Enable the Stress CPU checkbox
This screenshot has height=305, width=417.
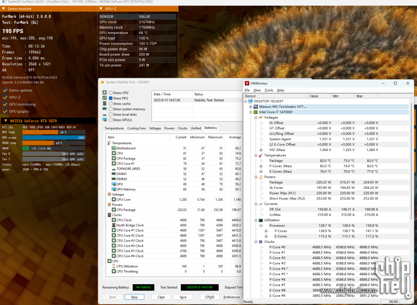(111, 93)
